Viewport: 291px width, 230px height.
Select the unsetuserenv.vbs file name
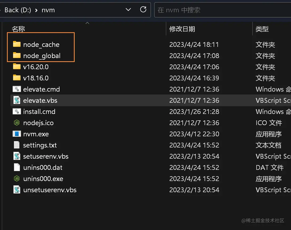pos(50,190)
